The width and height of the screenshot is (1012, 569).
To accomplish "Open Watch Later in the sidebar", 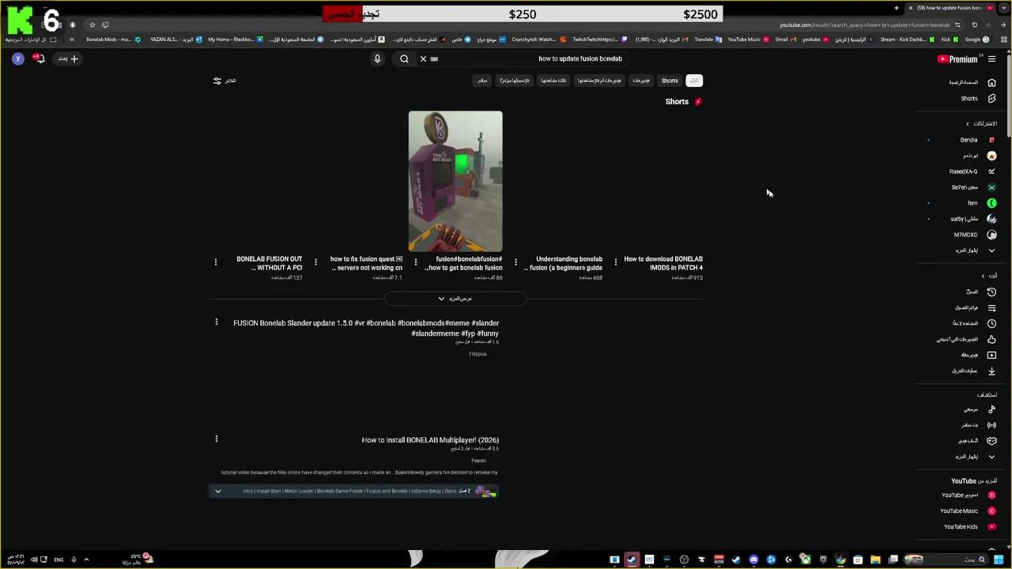I will [974, 323].
